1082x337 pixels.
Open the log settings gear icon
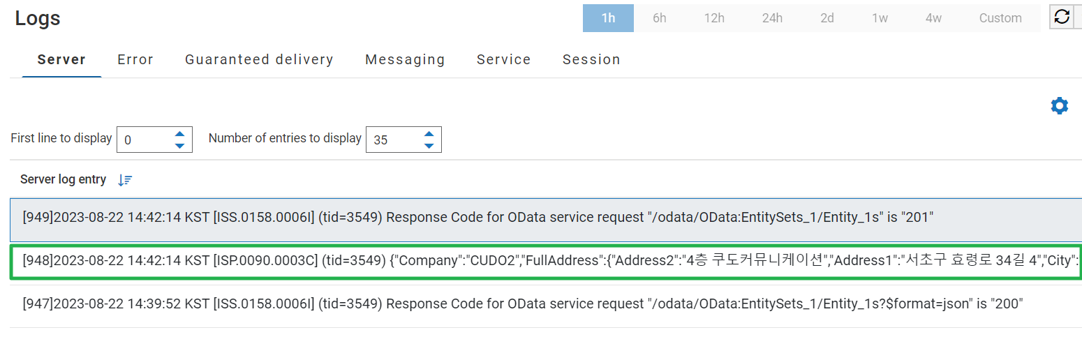(x=1059, y=106)
